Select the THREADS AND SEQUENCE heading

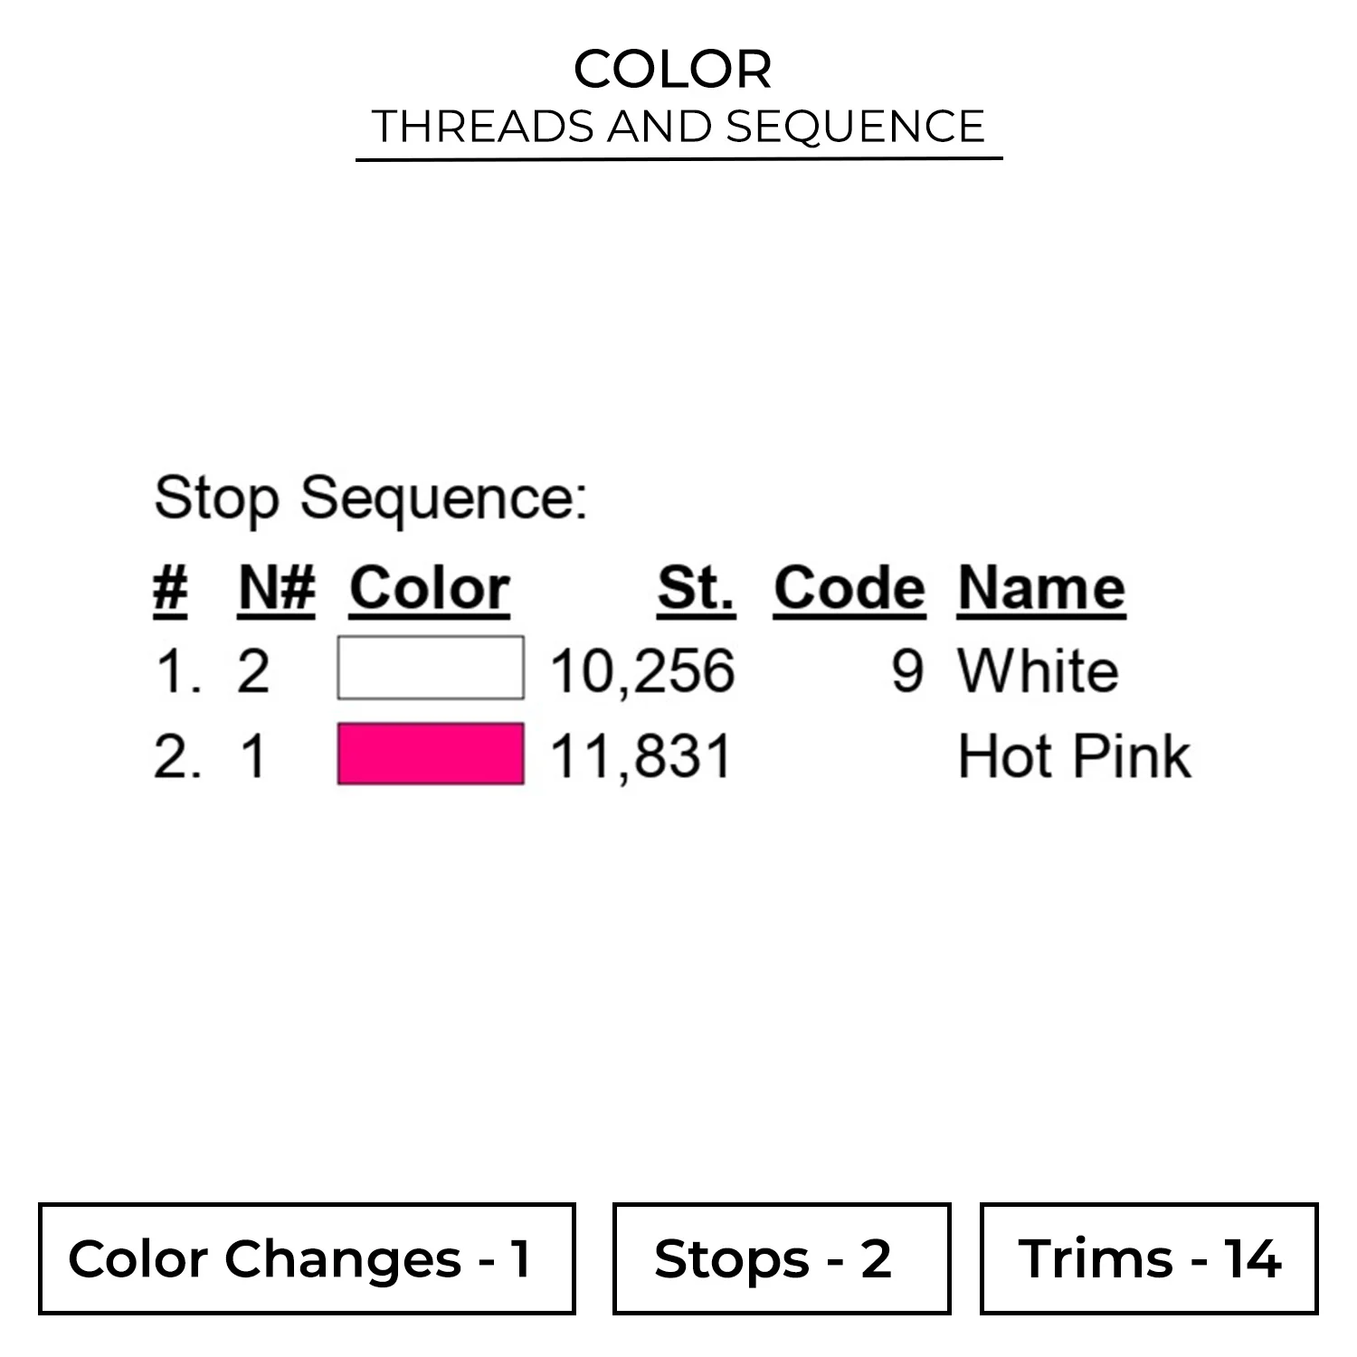click(x=678, y=126)
